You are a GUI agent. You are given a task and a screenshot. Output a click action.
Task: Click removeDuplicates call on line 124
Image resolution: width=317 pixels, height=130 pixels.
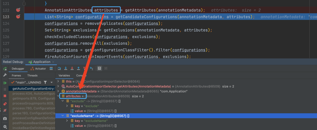coord(104,24)
